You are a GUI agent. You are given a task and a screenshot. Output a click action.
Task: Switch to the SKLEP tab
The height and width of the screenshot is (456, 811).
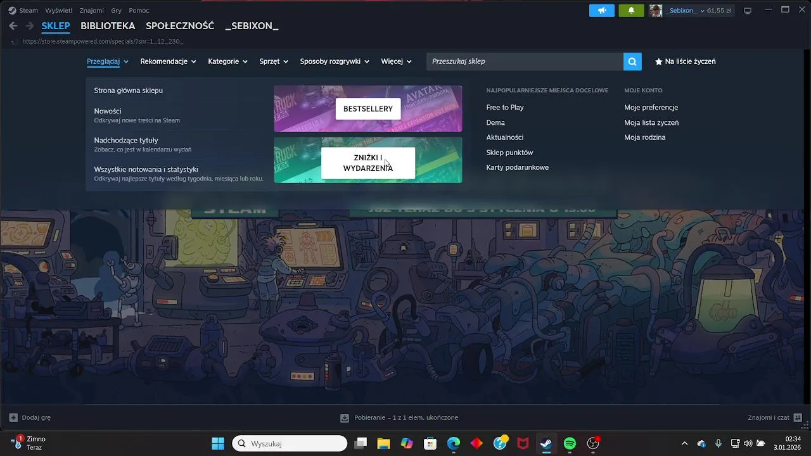click(x=56, y=26)
